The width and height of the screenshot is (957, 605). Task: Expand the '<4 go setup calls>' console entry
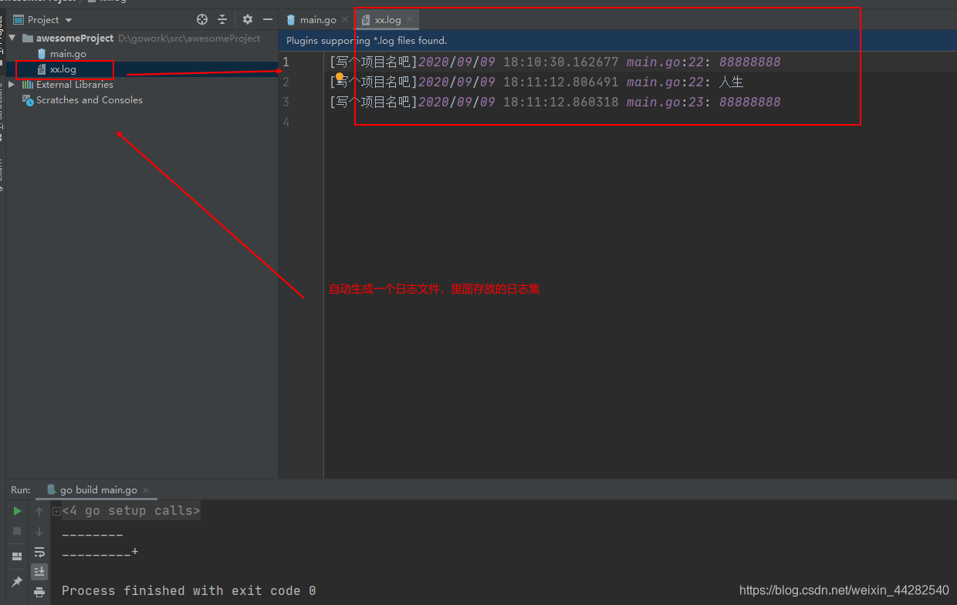pos(56,510)
